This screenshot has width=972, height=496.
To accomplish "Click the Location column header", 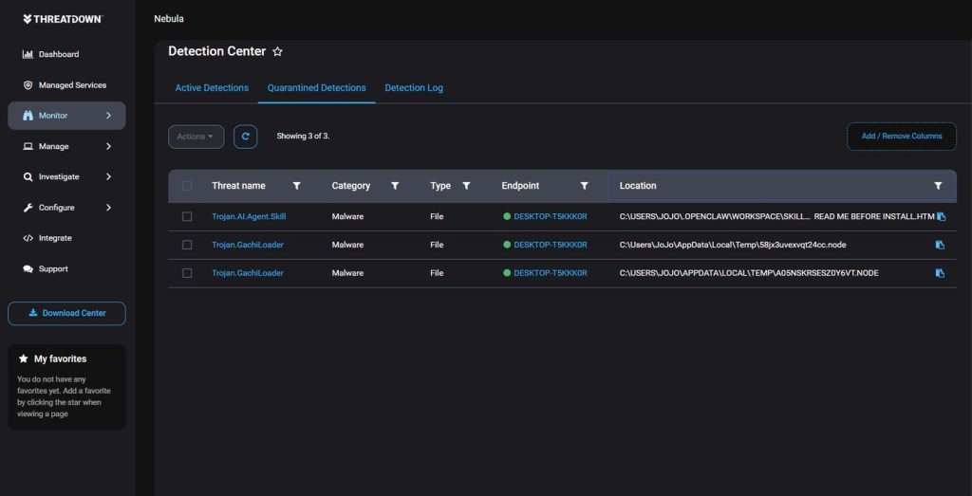I will [x=638, y=186].
